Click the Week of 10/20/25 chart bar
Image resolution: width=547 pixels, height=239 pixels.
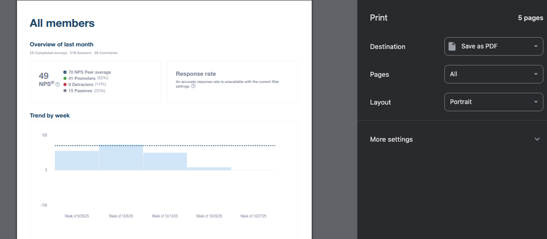coord(209,168)
